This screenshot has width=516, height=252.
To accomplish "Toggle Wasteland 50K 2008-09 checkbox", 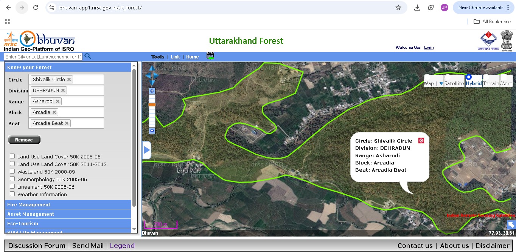I will (12, 171).
